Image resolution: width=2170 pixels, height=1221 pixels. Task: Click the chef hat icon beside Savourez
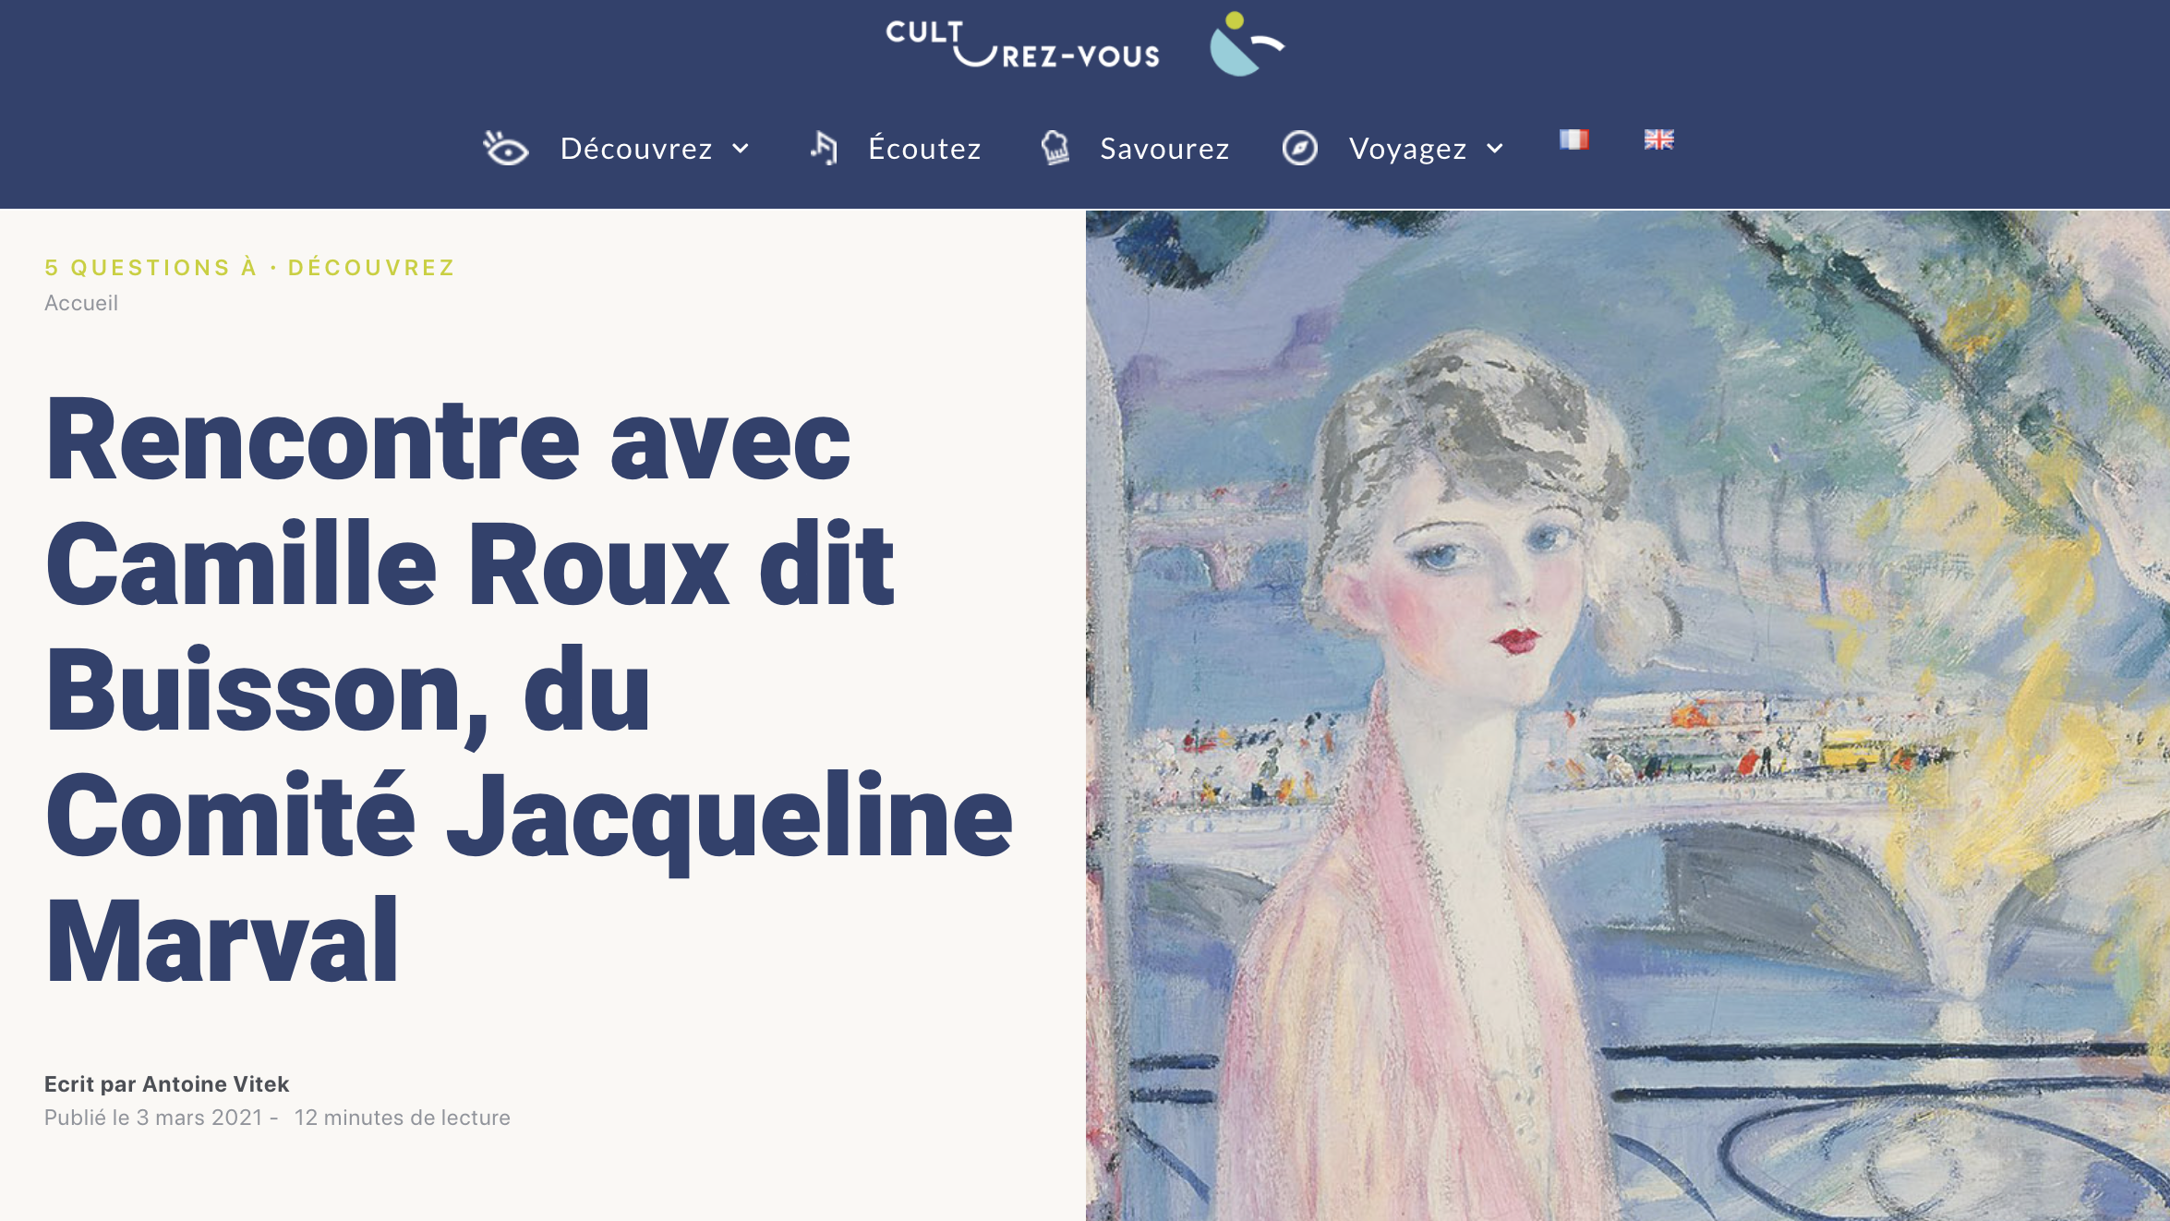tap(1055, 148)
